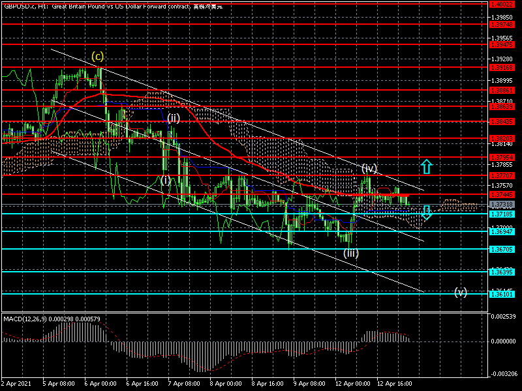This screenshot has width=522, height=391.
Task: Click the 1.36947 cyan price label
Action: tap(502, 232)
